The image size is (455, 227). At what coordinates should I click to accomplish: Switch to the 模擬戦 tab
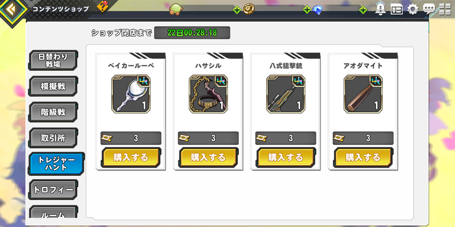pyautogui.click(x=53, y=86)
